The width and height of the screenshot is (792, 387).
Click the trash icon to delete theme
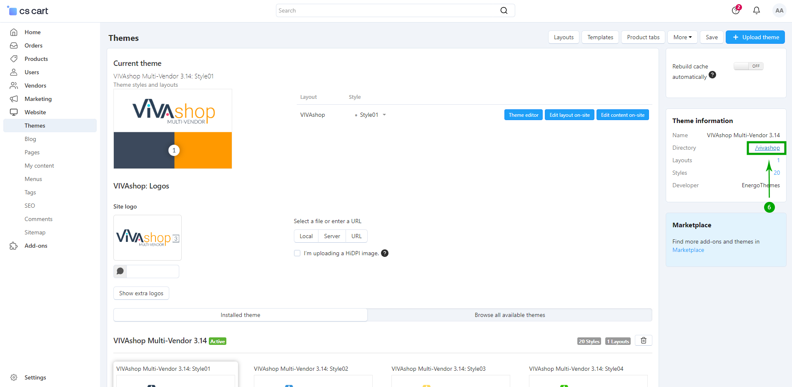pos(643,341)
